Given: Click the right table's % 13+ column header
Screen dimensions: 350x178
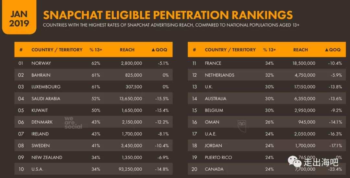Looking at the screenshot, I should click(269, 50).
